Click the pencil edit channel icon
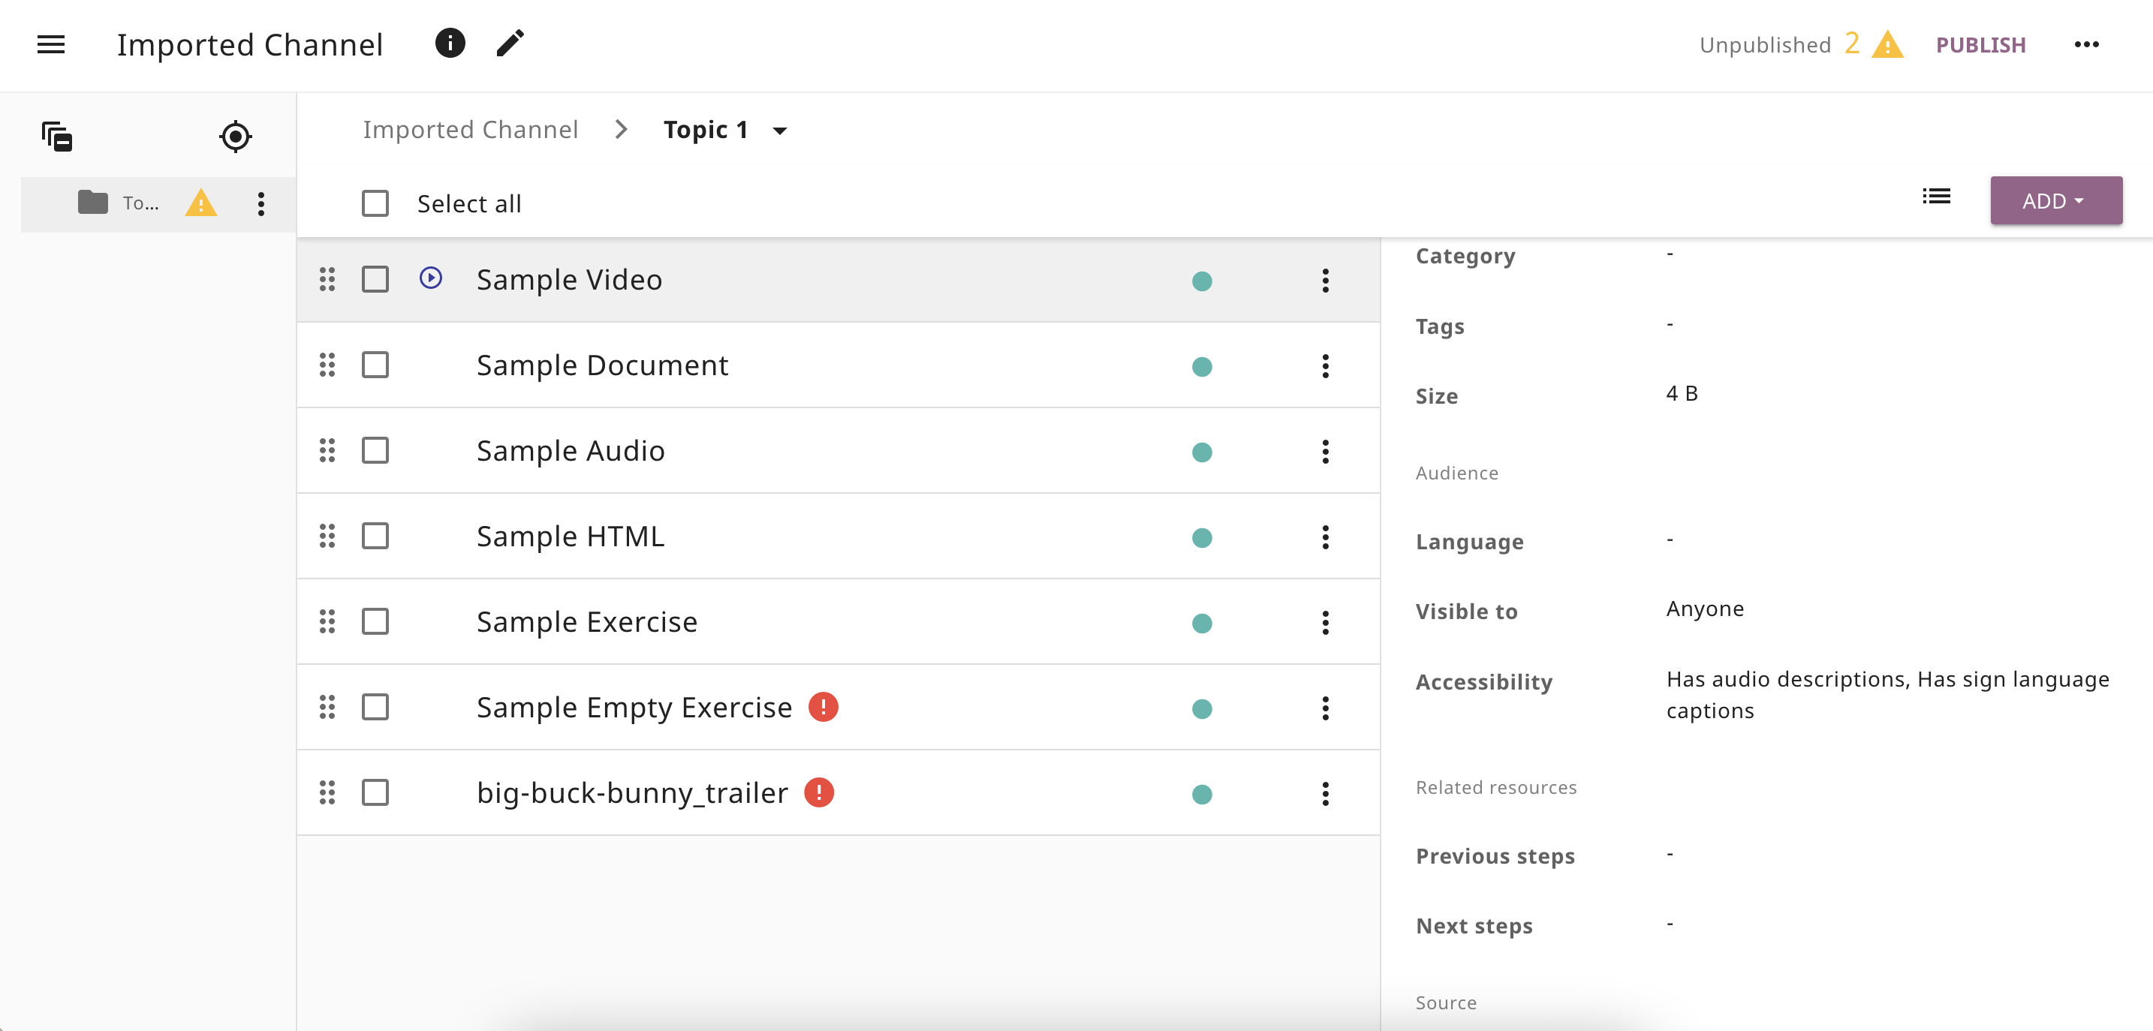This screenshot has height=1031, width=2153. pos(510,43)
